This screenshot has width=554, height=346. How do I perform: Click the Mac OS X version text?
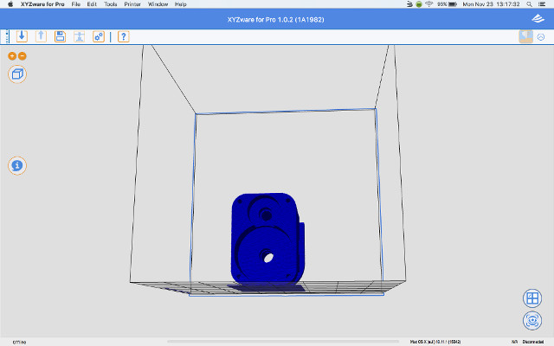point(435,342)
